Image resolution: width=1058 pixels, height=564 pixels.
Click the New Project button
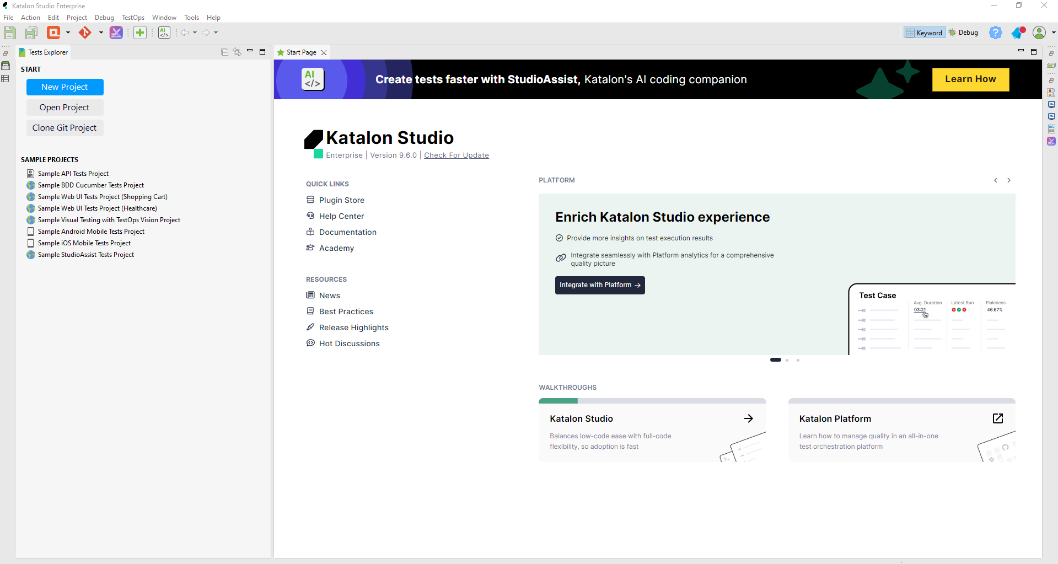click(x=65, y=87)
